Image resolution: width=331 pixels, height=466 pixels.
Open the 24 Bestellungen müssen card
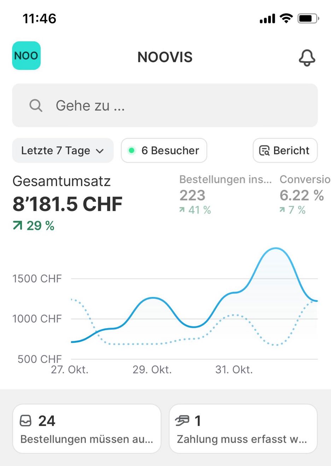coord(87,429)
